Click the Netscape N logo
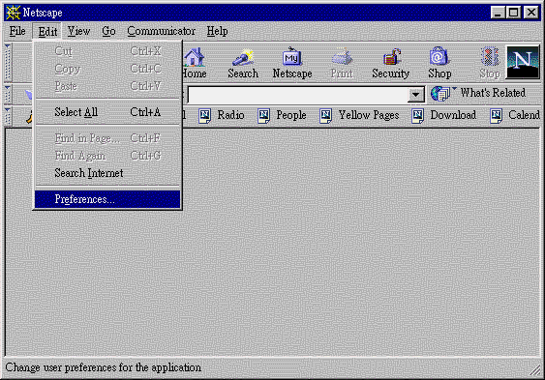 [523, 62]
